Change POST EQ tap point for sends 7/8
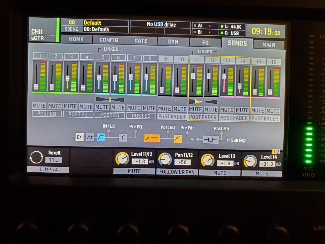 141,116
